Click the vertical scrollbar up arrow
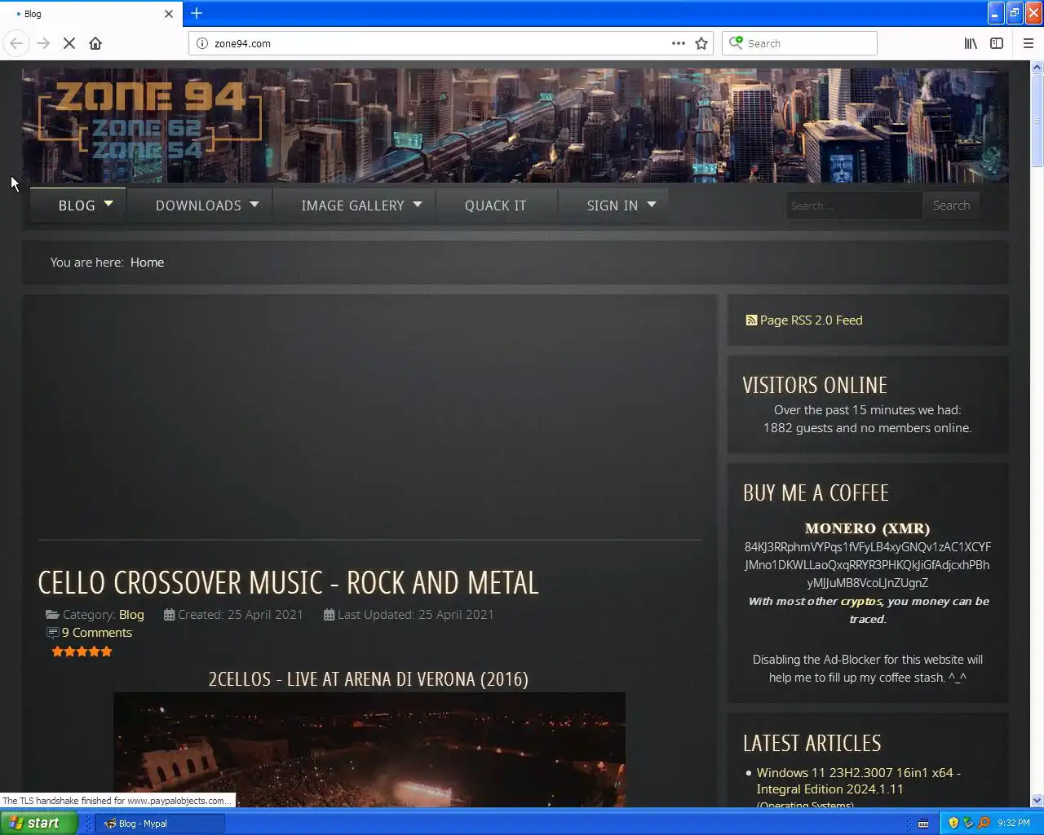The image size is (1044, 835). 1037,68
